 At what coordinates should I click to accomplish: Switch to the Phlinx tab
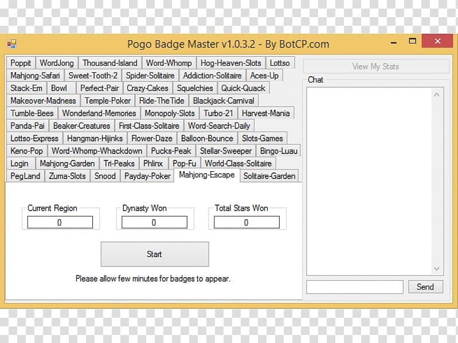[x=153, y=163]
